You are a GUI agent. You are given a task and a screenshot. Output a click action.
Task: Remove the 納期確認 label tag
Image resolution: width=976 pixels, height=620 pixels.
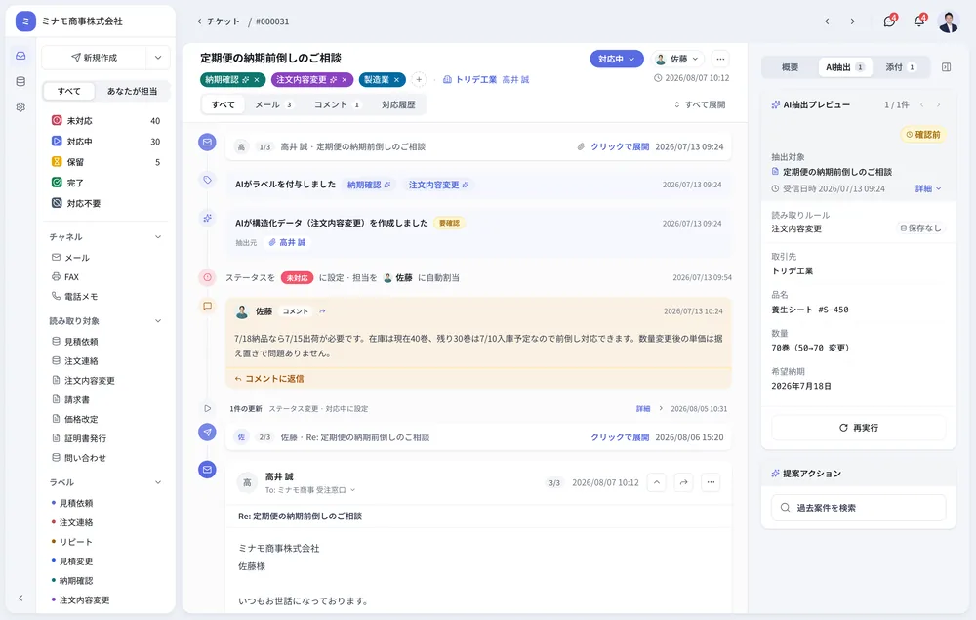coord(257,80)
